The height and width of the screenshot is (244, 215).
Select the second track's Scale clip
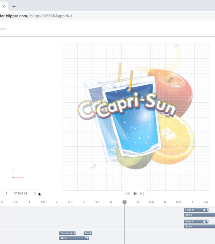click(200, 226)
